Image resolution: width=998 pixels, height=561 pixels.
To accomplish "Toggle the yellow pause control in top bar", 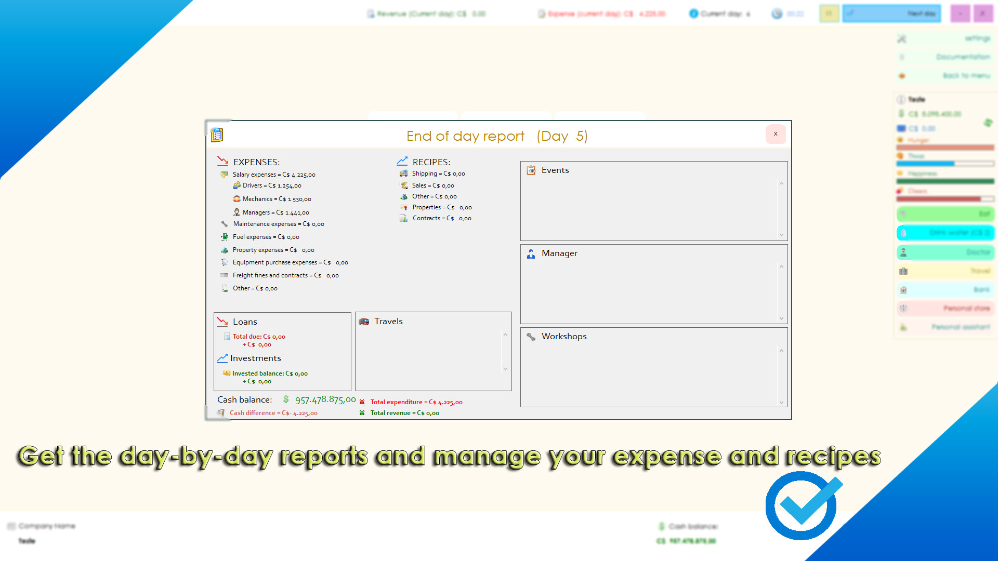I will click(829, 14).
